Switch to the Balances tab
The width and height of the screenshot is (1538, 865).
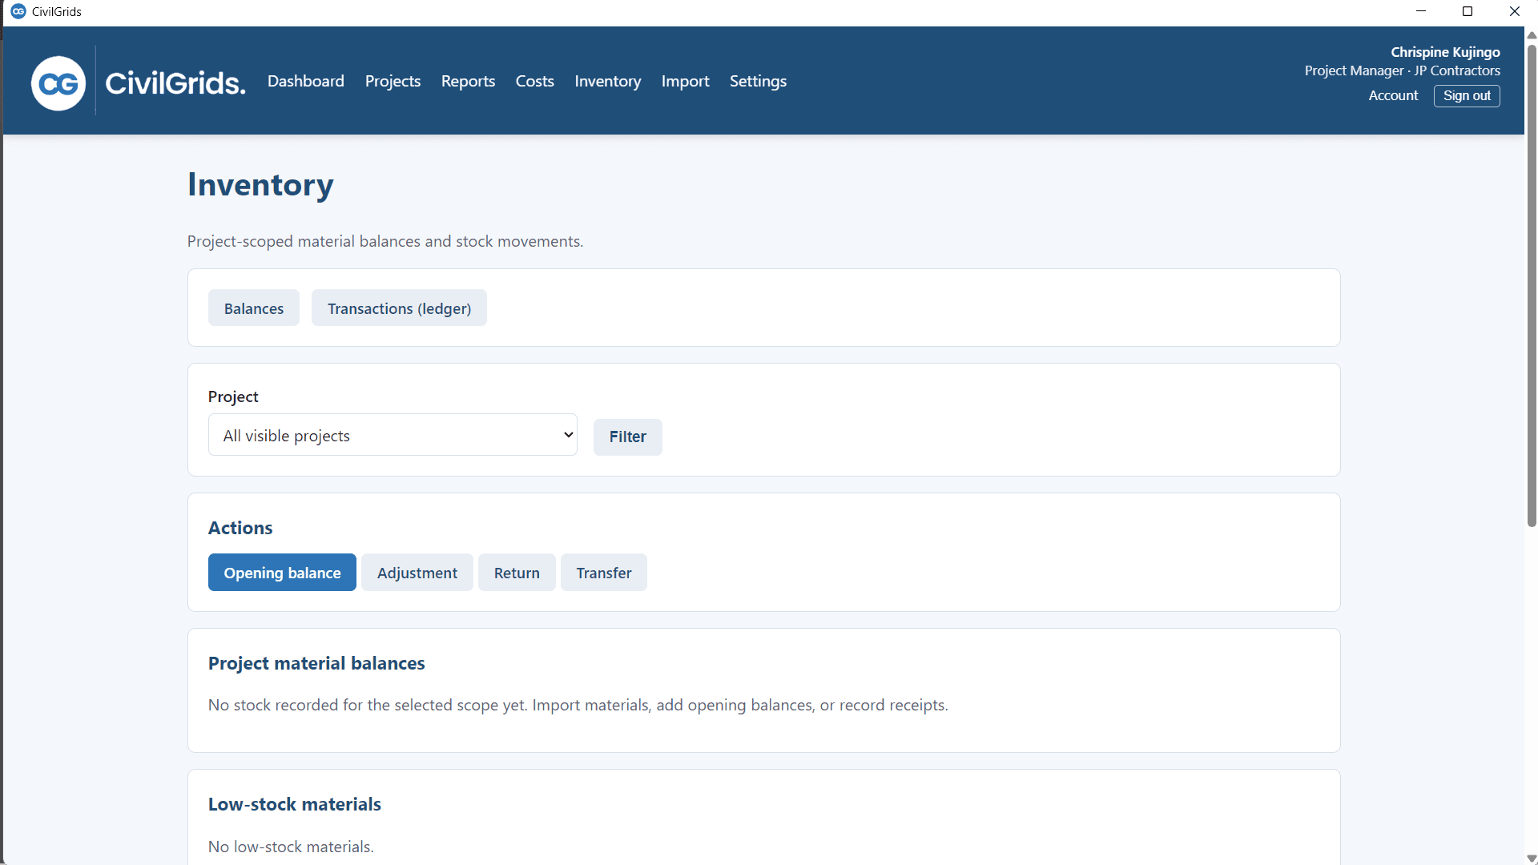click(254, 308)
